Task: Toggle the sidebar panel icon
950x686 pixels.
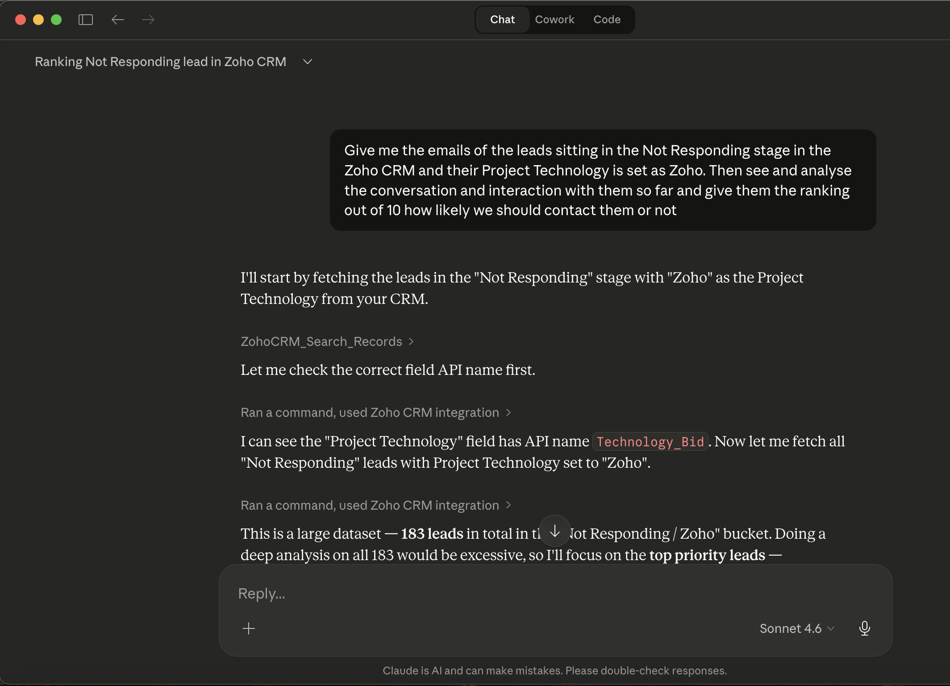Action: click(85, 20)
